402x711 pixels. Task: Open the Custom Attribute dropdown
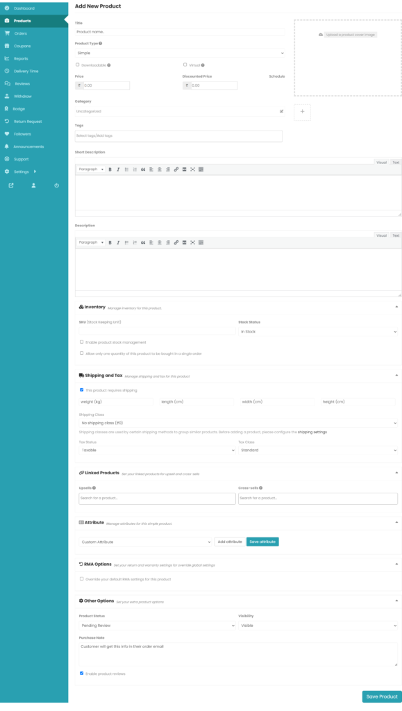(x=146, y=542)
